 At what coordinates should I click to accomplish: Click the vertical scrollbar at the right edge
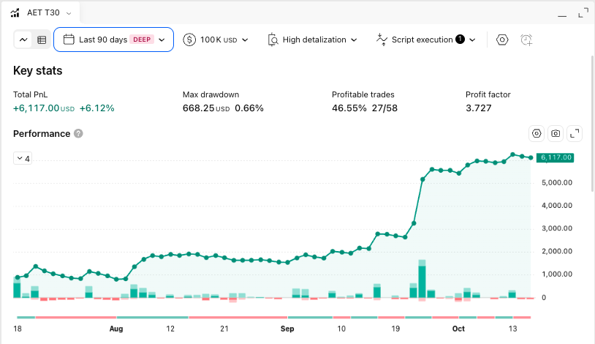(x=592, y=124)
